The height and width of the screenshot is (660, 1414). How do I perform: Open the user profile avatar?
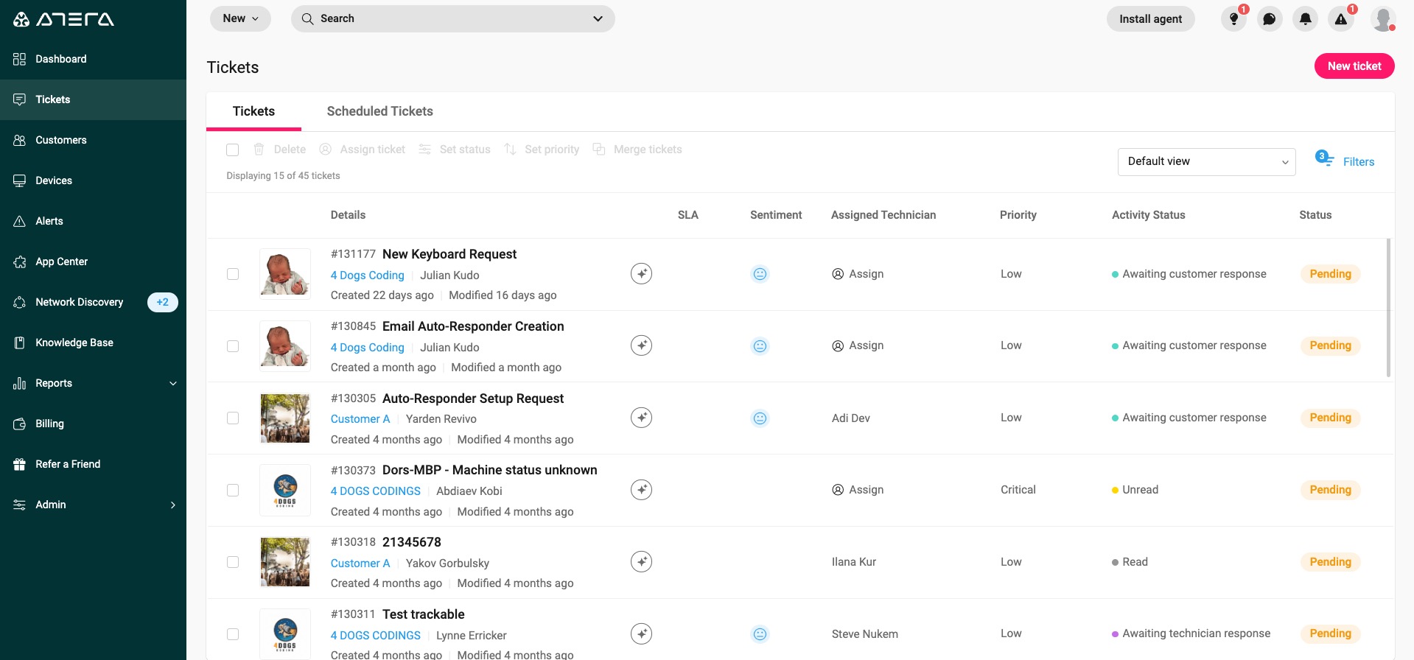[x=1383, y=19]
